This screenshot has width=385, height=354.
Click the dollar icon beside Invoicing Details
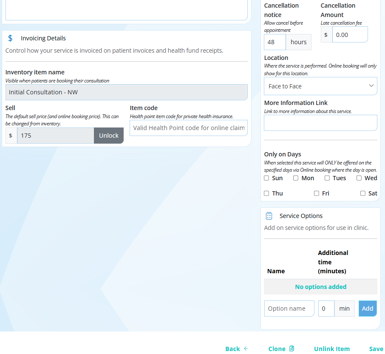click(x=10, y=38)
